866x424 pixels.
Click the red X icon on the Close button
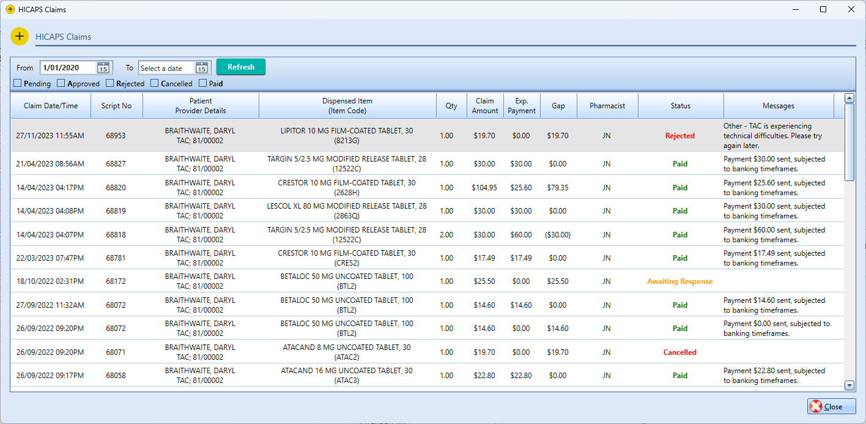815,406
